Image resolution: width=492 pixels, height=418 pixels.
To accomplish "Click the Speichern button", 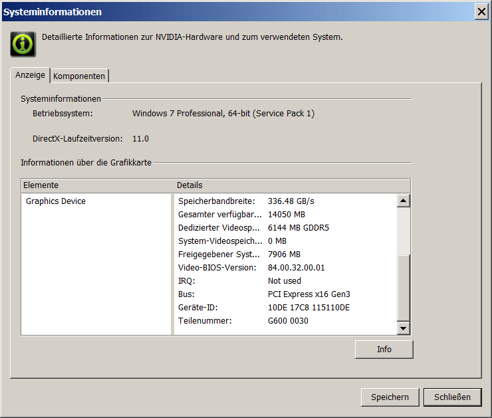I will 390,397.
